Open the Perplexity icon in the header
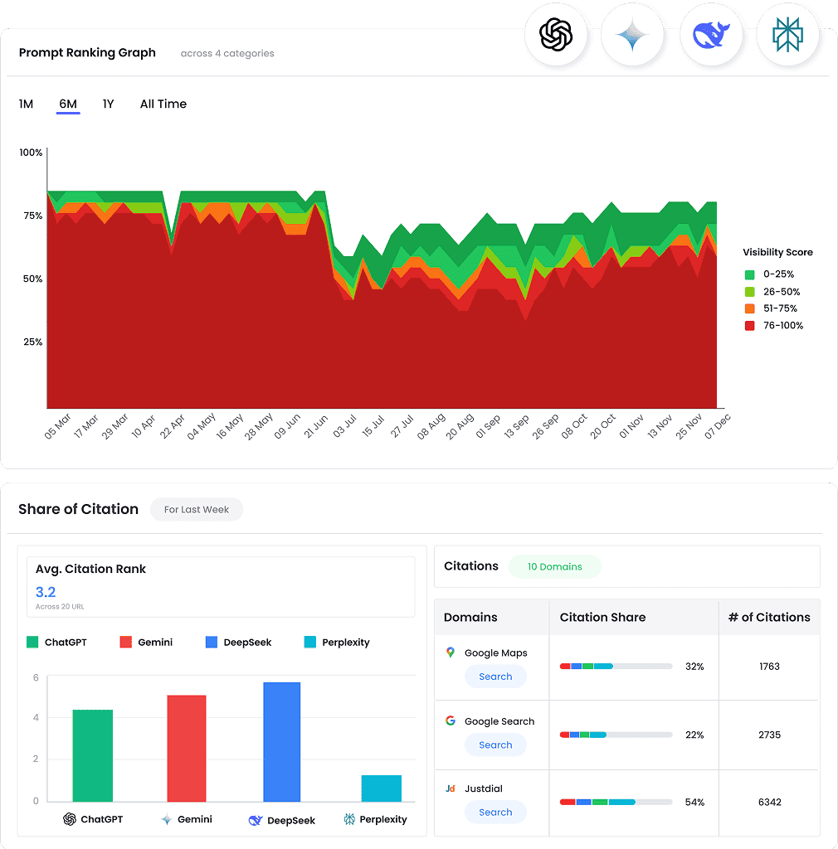Image resolution: width=838 pixels, height=849 pixels. click(x=787, y=34)
